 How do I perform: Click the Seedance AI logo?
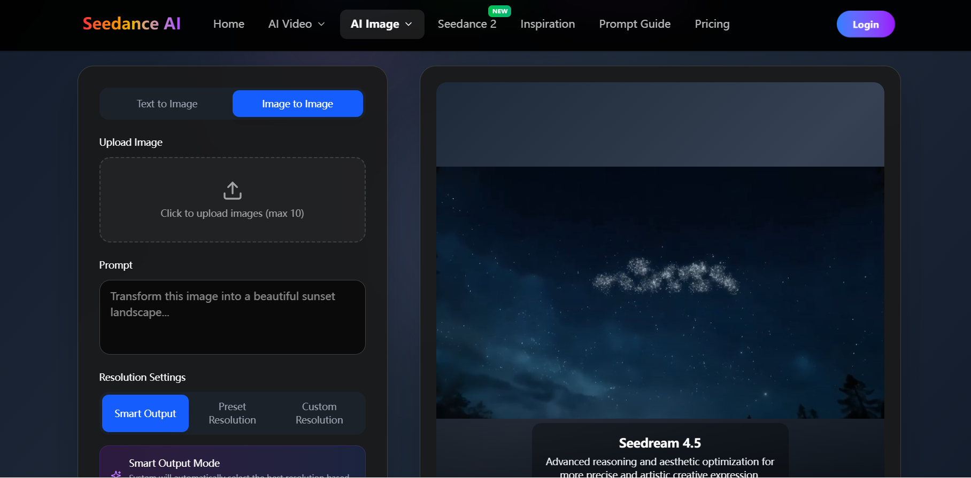click(132, 23)
